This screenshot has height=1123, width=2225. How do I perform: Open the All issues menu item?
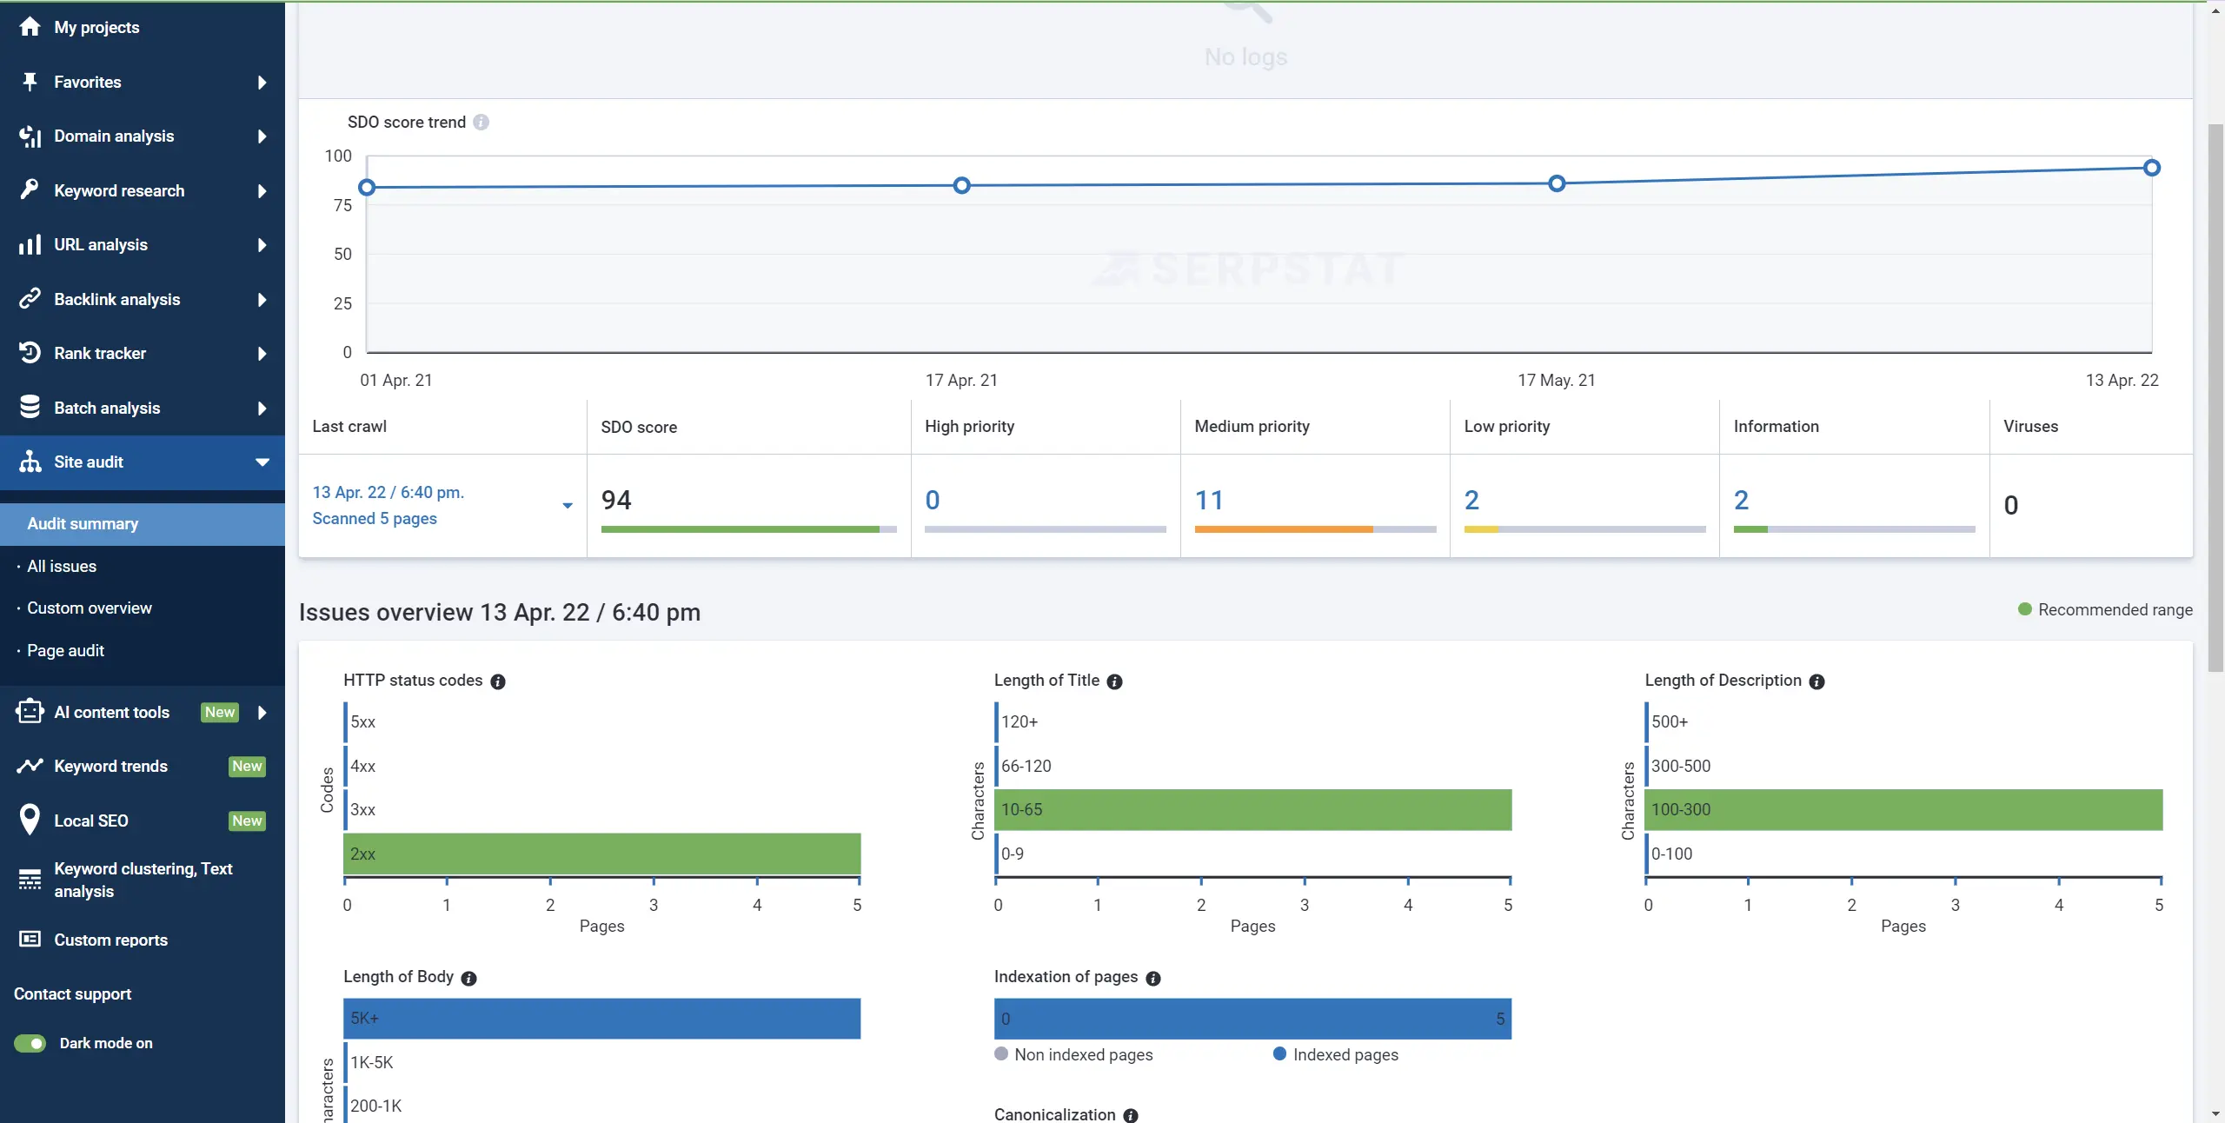[x=62, y=566]
